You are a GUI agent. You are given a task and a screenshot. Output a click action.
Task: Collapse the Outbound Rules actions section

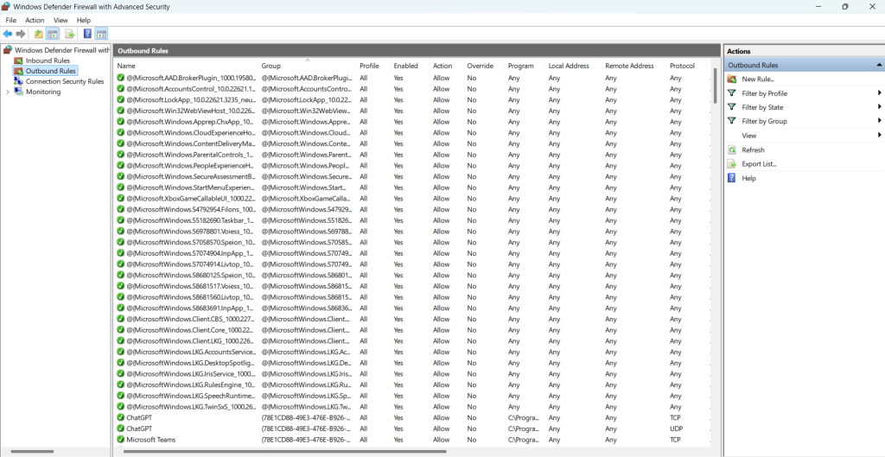point(879,66)
